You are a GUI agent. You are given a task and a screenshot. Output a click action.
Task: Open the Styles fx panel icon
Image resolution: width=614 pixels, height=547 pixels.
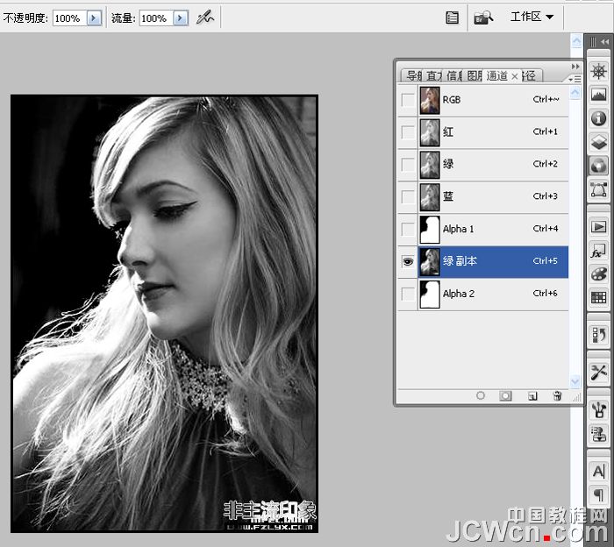point(599,251)
